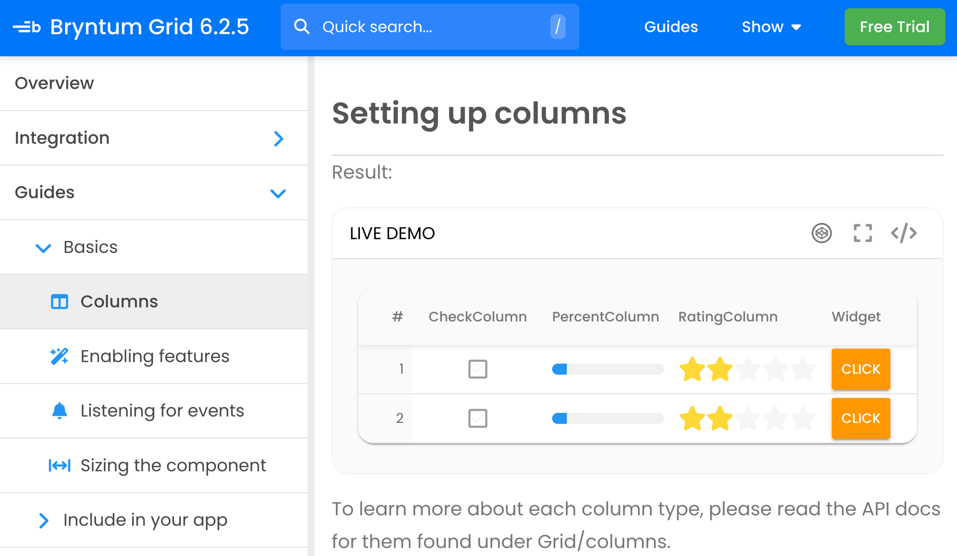Click the LIVE DEMO label

click(392, 233)
